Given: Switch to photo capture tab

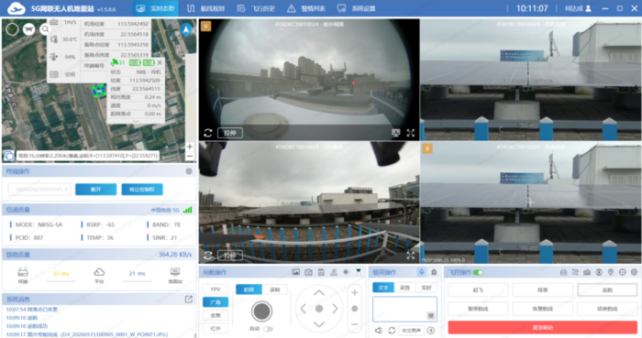Looking at the screenshot, I should [249, 289].
